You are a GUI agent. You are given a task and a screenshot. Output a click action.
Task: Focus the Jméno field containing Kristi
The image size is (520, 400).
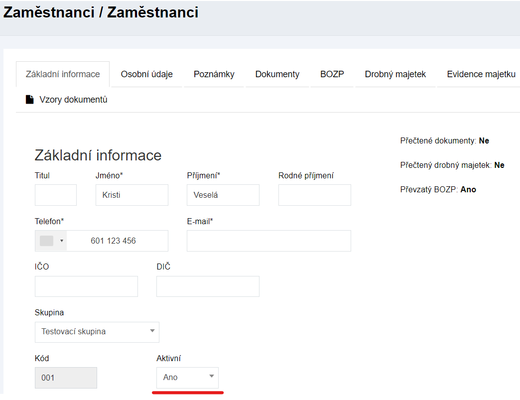pyautogui.click(x=132, y=195)
